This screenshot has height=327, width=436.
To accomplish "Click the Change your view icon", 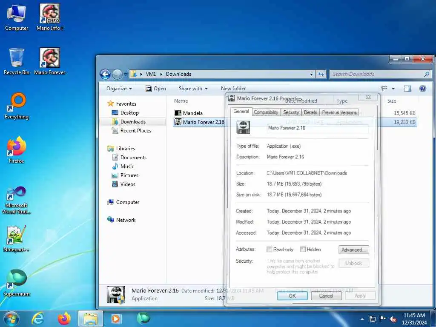I will 384,89.
